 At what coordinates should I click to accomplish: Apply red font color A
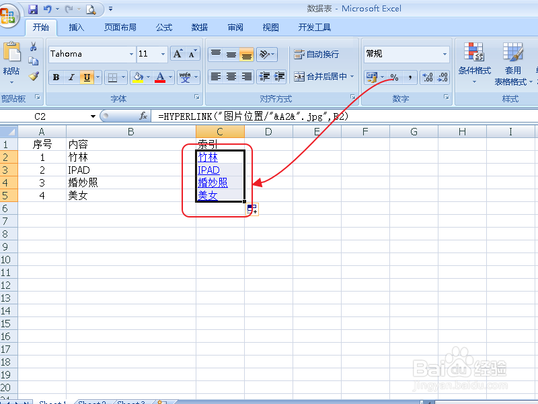pyautogui.click(x=160, y=77)
